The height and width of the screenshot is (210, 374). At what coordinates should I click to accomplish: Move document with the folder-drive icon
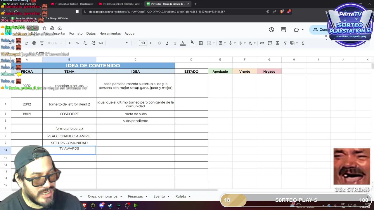click(x=52, y=28)
